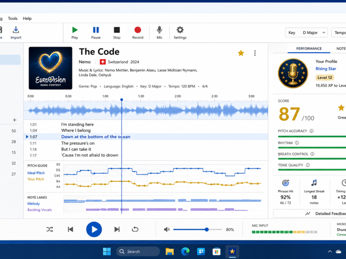Click the Level 12 badge
Viewport: 346px width, 259px height.
[325, 78]
